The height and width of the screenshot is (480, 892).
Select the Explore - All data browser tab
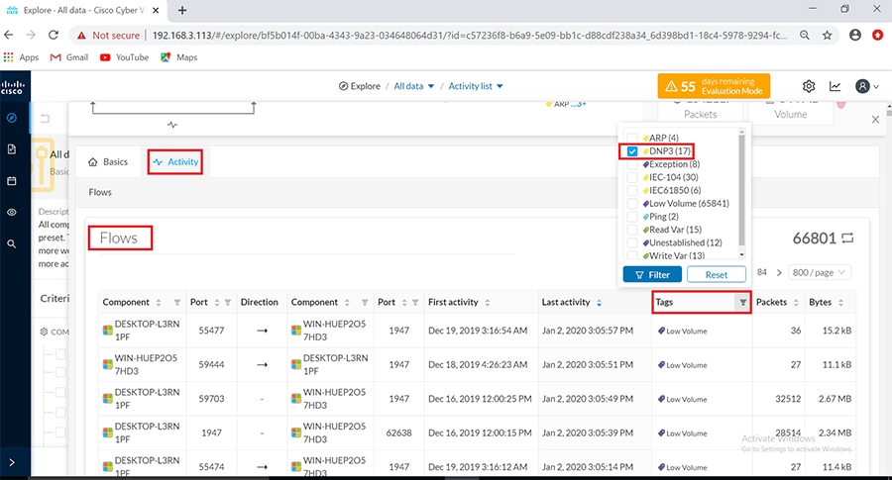click(83, 10)
